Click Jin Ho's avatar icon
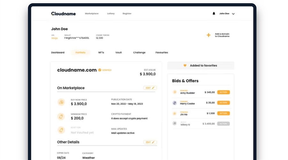 click(x=175, y=113)
